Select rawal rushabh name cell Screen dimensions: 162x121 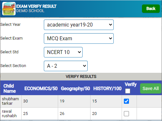tap(11, 114)
